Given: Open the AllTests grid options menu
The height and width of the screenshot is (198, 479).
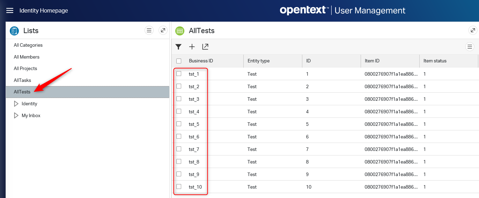Looking at the screenshot, I should point(470,47).
